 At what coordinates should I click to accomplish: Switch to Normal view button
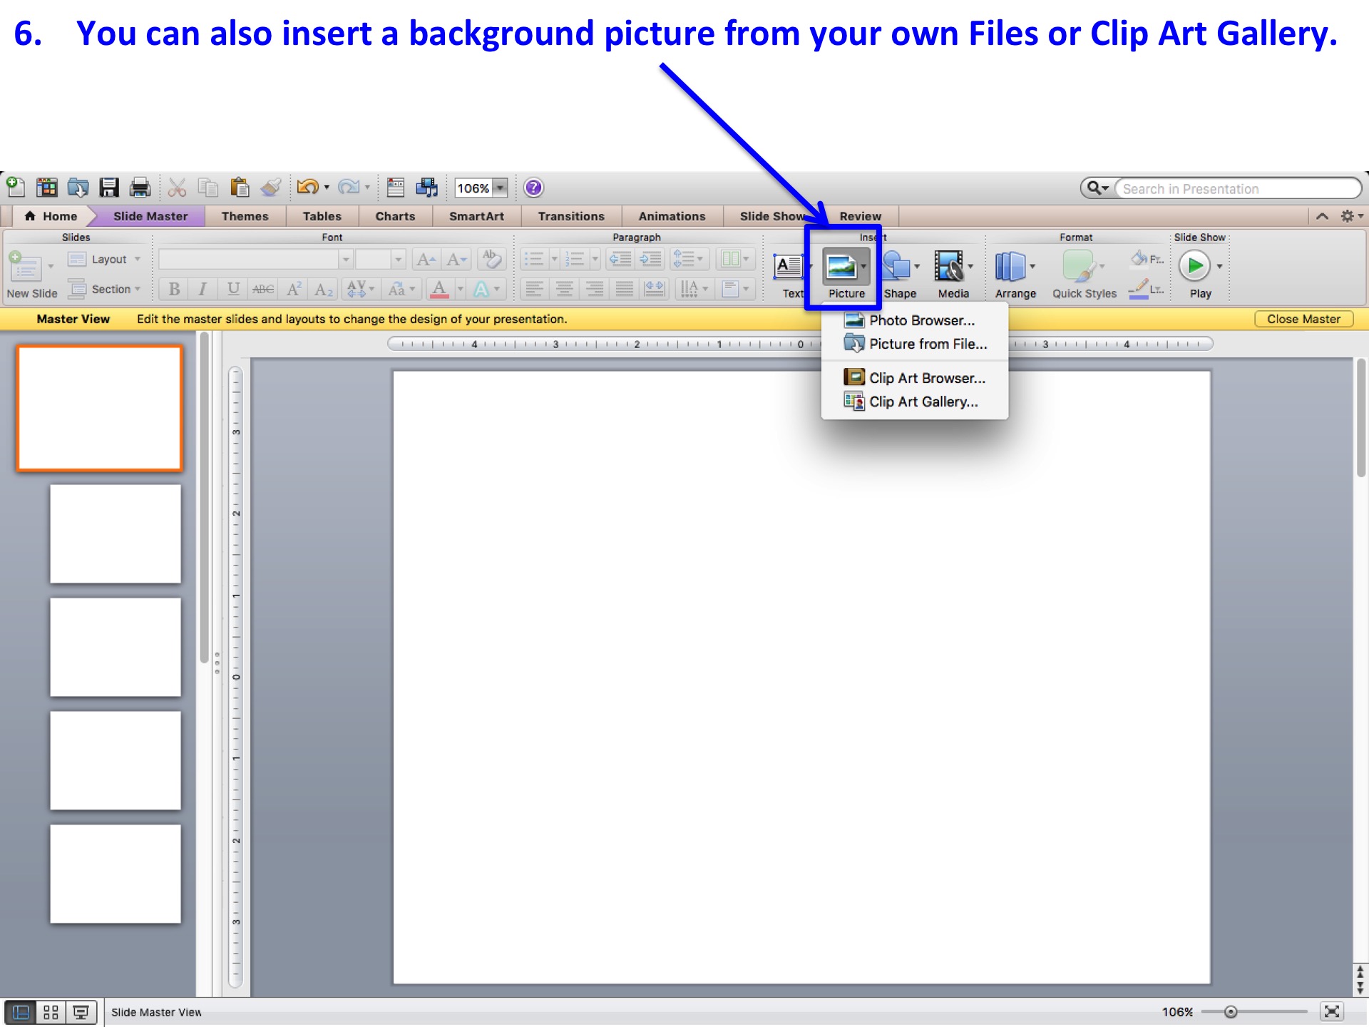(x=21, y=1012)
